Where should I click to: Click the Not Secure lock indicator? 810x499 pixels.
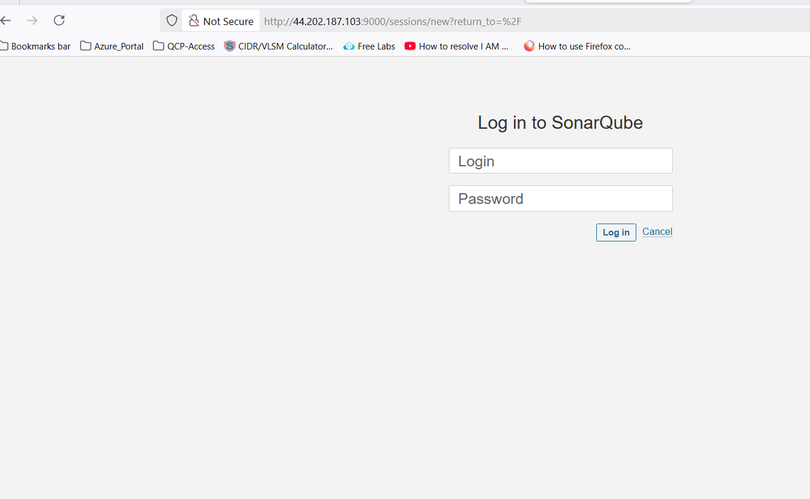point(221,21)
